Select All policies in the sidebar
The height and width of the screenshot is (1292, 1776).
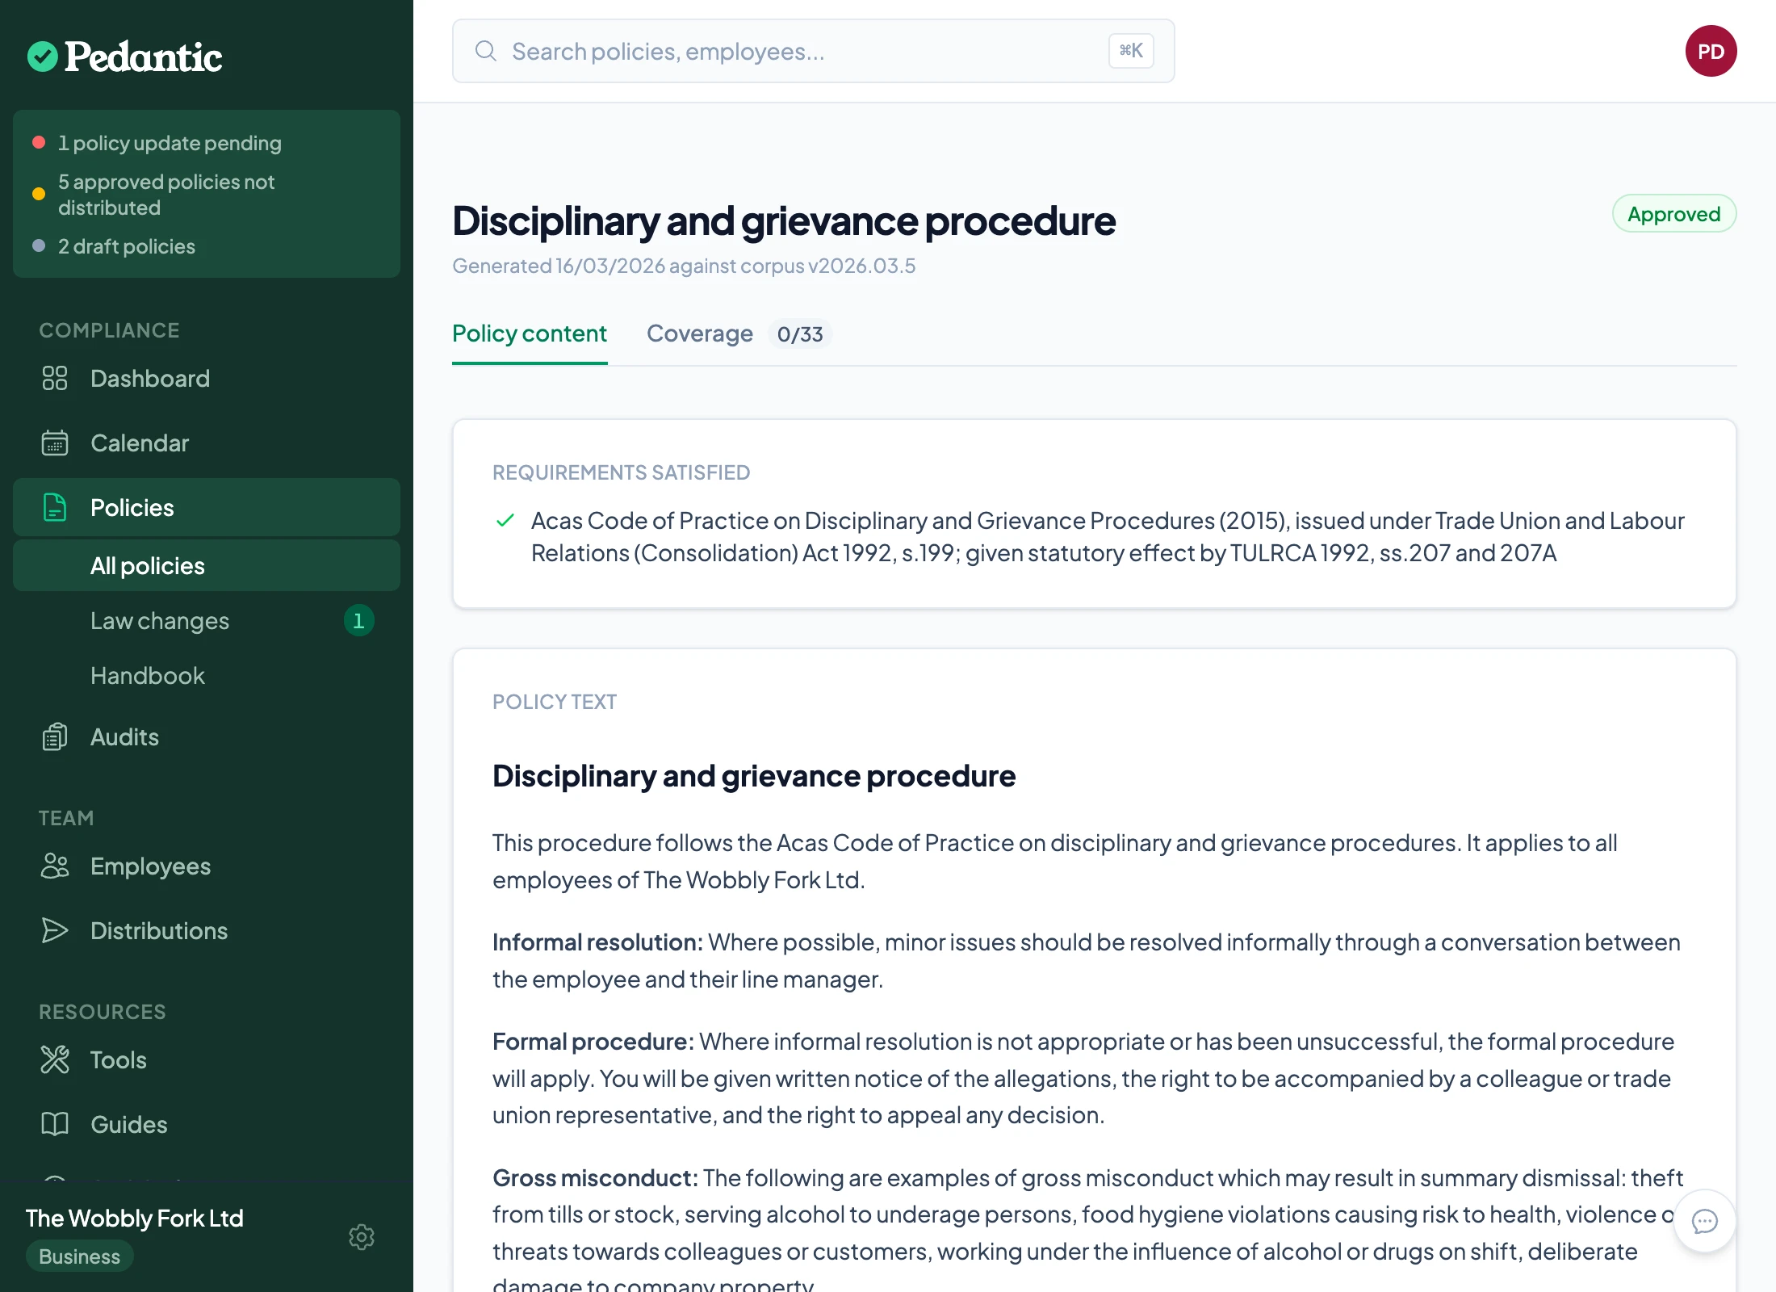(147, 565)
